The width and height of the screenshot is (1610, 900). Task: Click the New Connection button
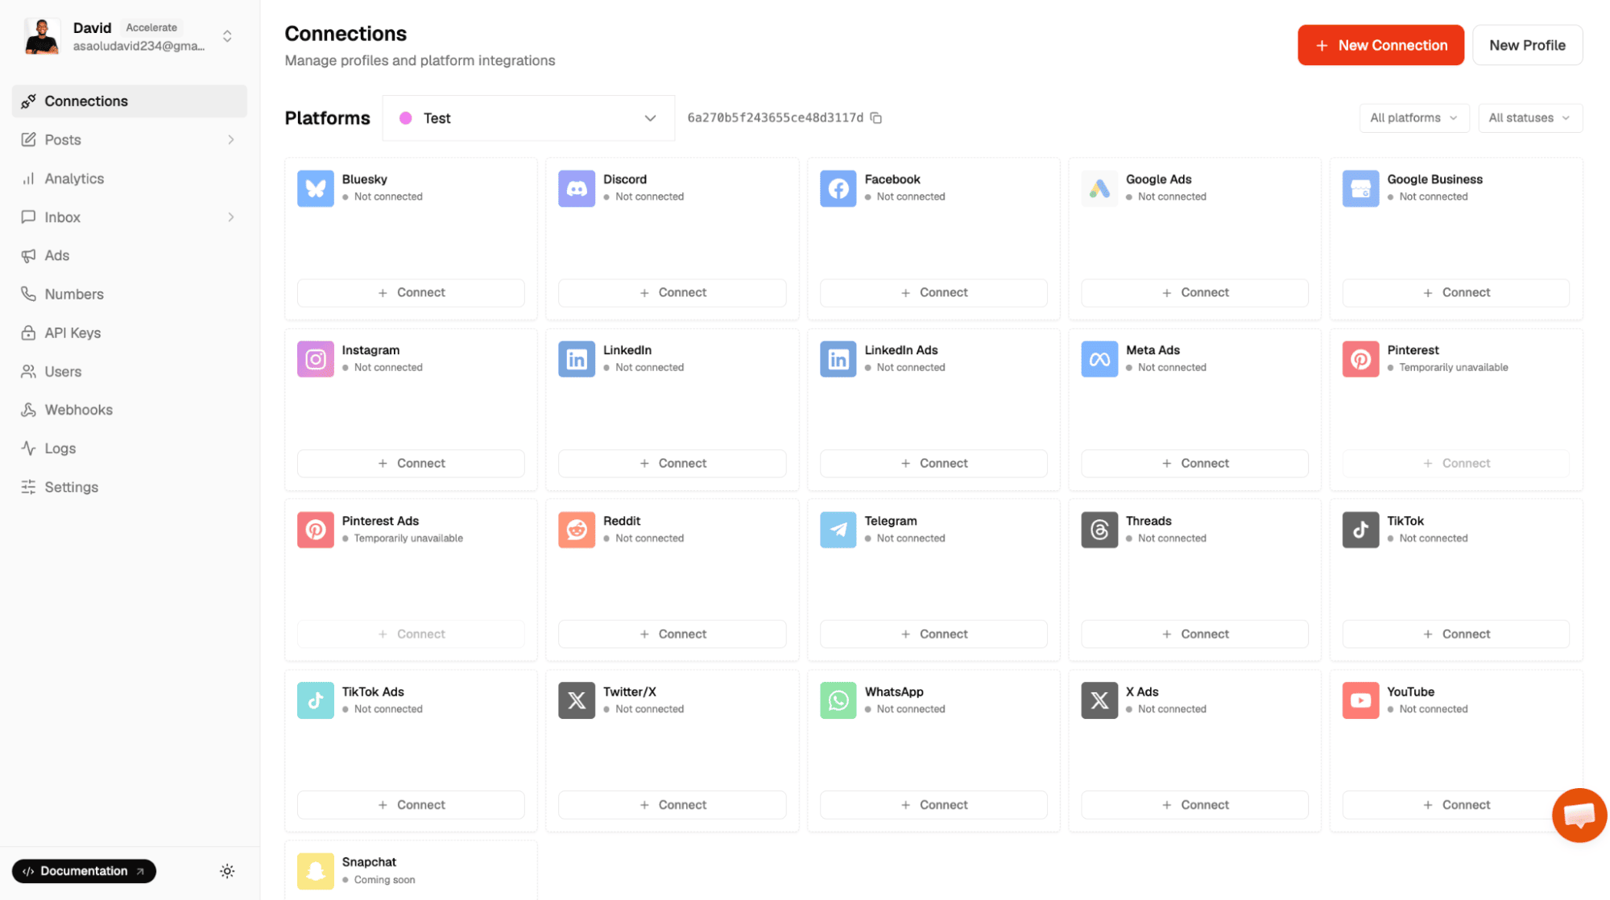pyautogui.click(x=1380, y=45)
